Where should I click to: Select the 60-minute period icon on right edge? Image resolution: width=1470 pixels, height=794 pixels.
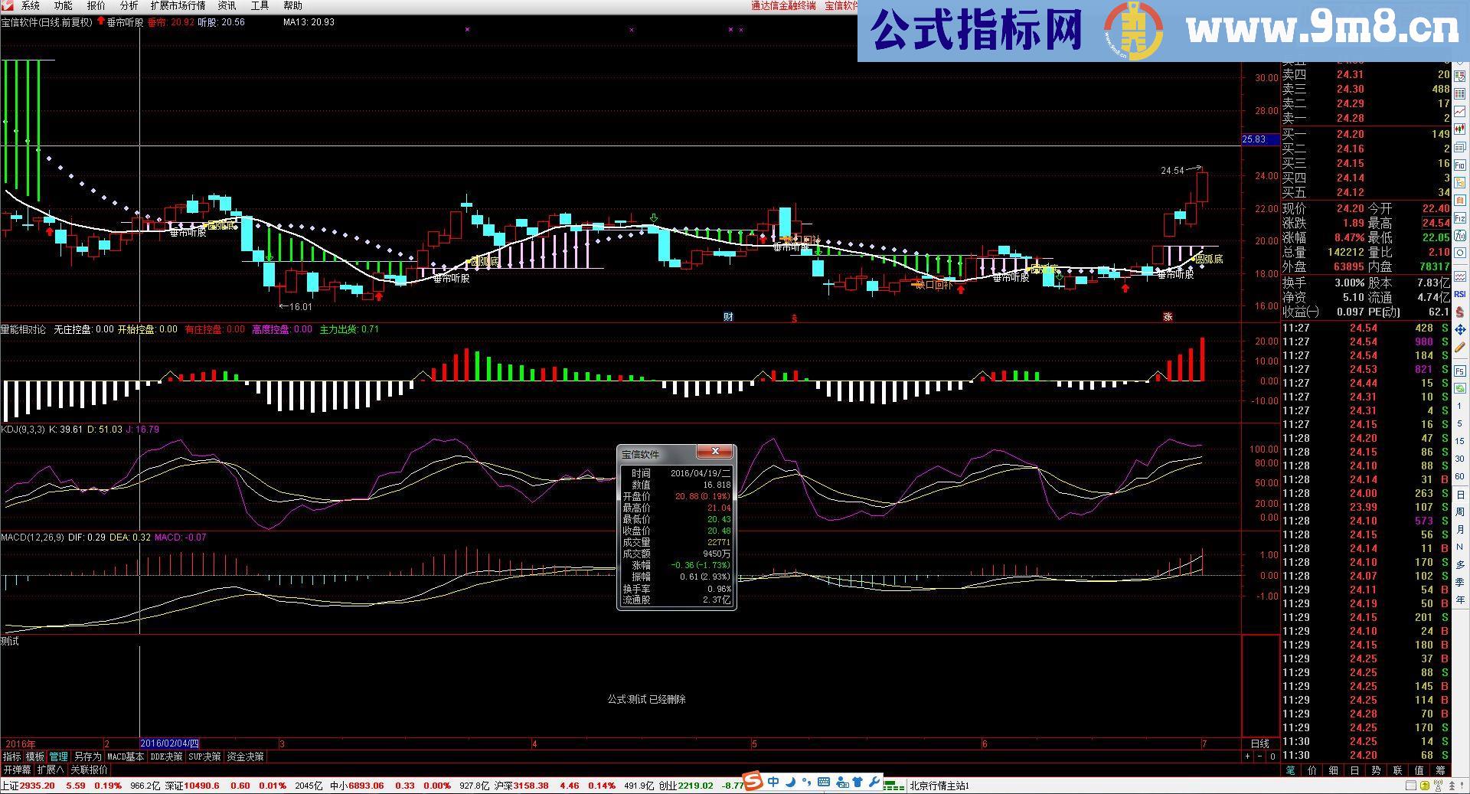1461,475
